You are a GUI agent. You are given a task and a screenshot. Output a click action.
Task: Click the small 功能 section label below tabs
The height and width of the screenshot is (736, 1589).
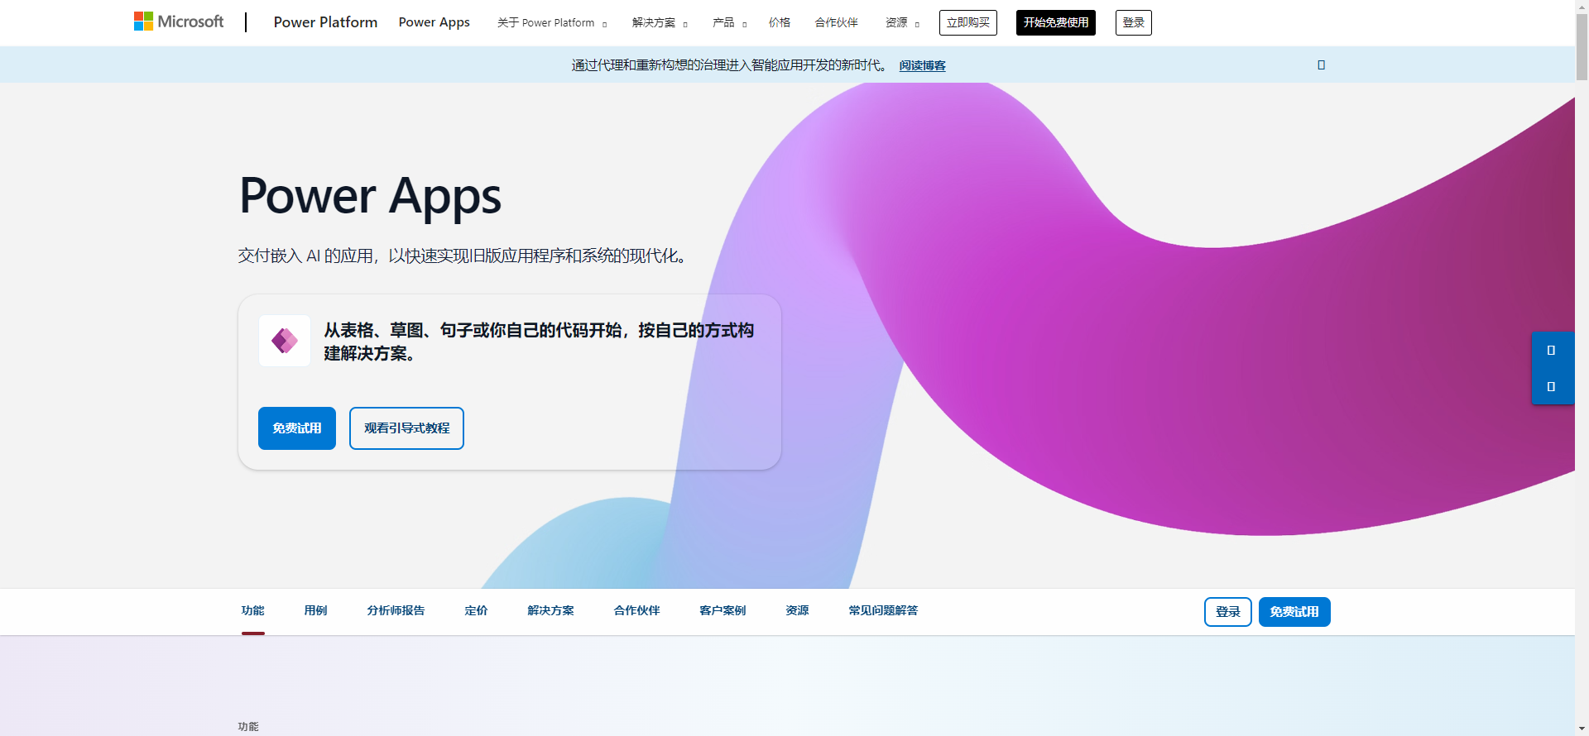[x=248, y=727]
